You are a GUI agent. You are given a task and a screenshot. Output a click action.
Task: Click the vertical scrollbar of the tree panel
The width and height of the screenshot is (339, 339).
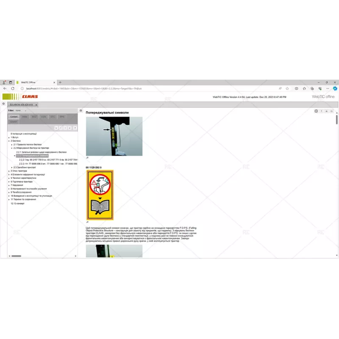coord(79,191)
